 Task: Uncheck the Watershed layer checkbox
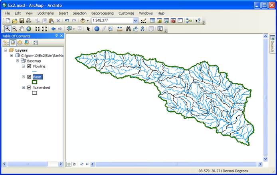click(x=29, y=87)
